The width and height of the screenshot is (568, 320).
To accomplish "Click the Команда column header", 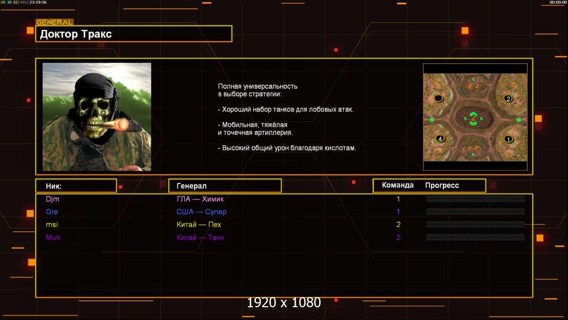I will point(397,185).
